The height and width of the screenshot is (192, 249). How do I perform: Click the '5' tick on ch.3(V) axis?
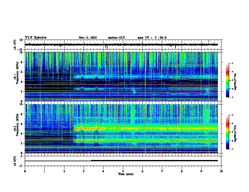[x=22, y=156]
